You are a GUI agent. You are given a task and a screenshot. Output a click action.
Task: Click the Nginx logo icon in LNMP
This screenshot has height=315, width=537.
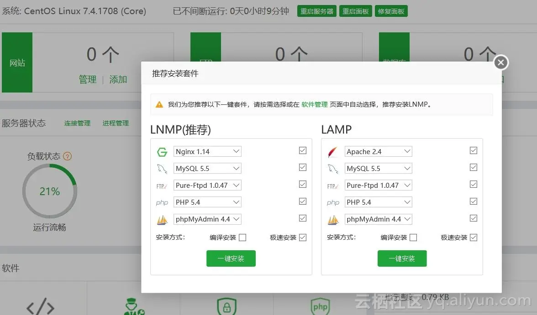click(x=162, y=152)
